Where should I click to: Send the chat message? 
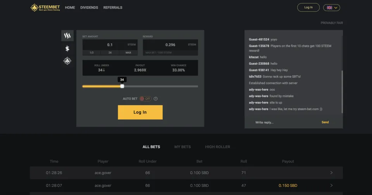coord(325,122)
